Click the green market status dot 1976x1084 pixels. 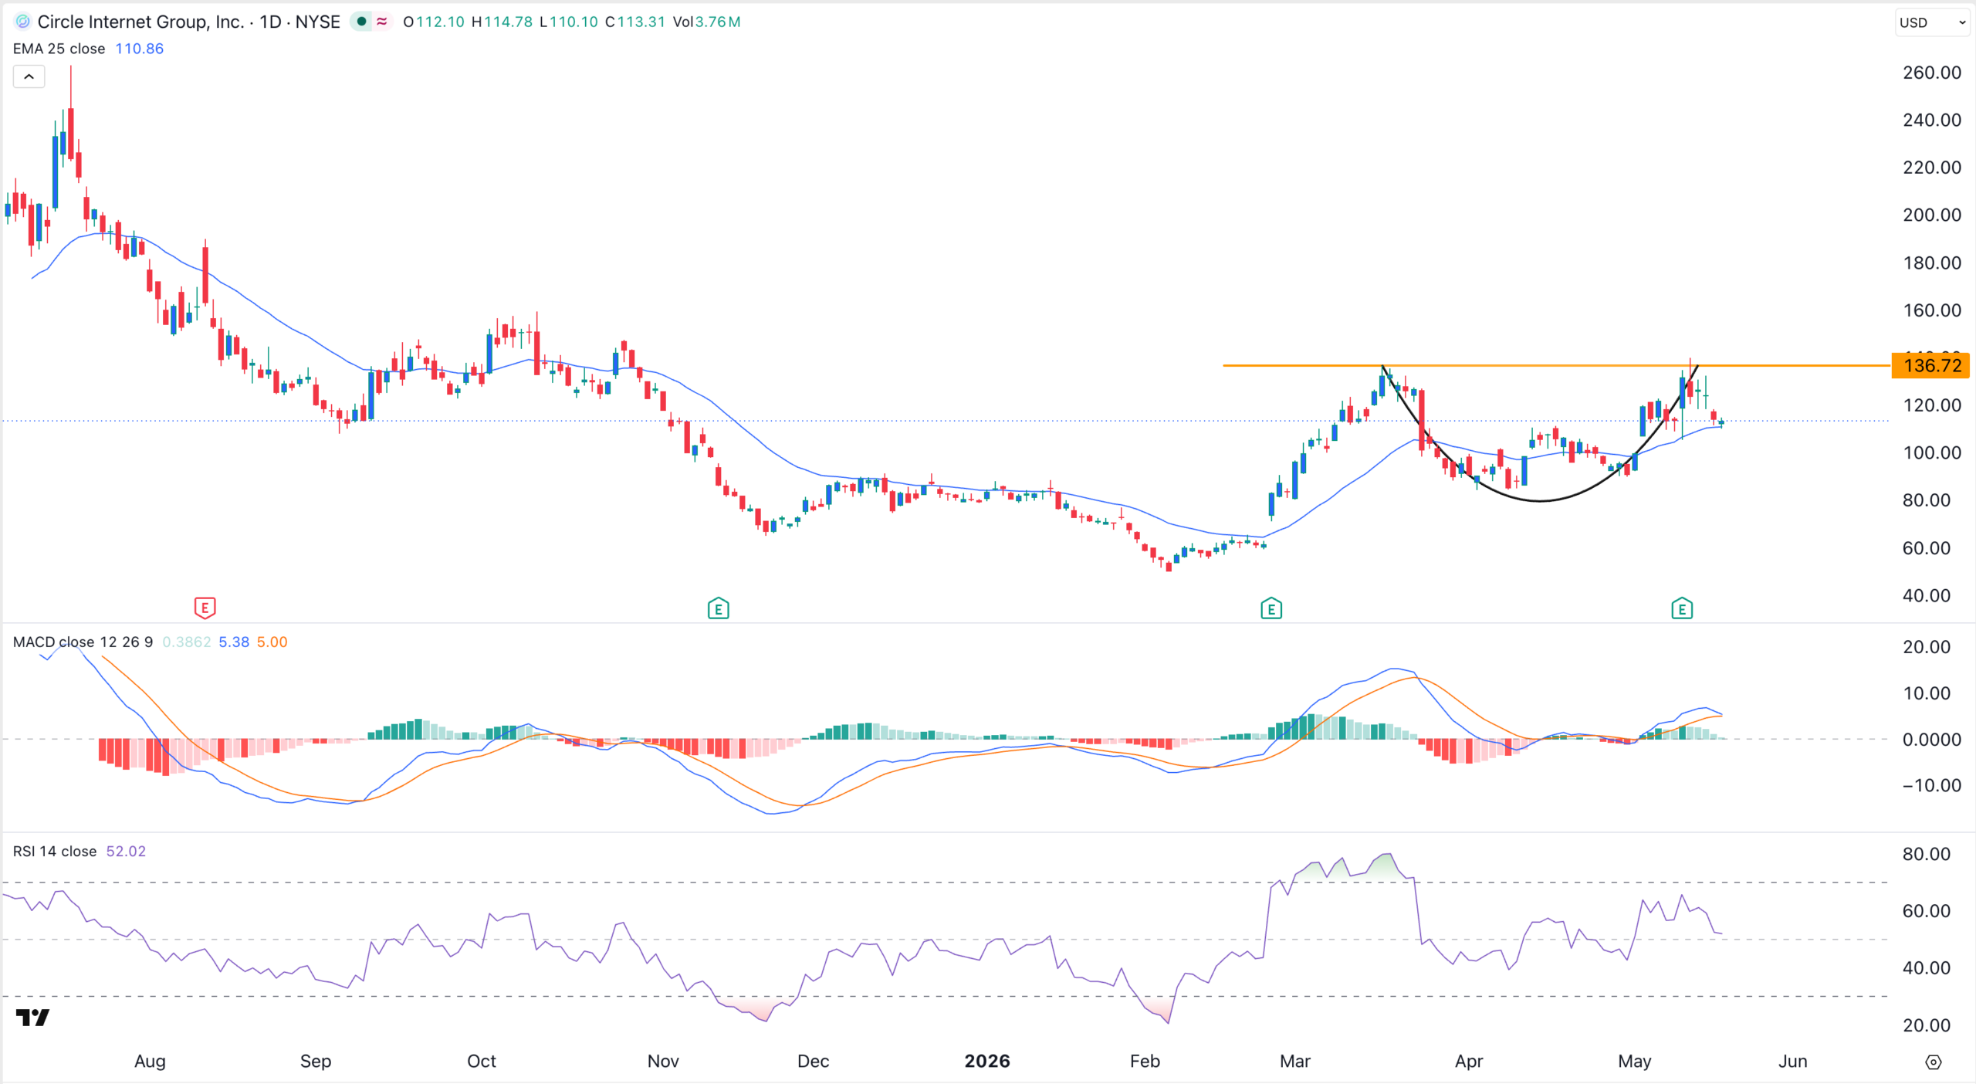click(x=361, y=22)
